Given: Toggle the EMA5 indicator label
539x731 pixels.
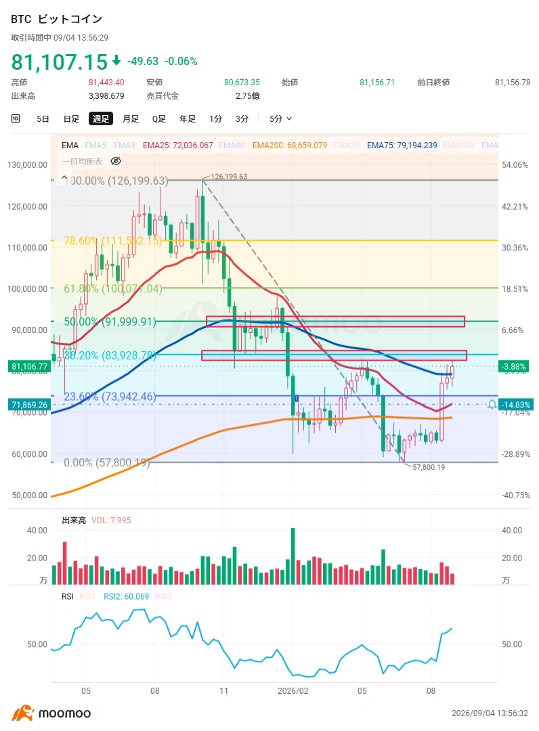Looking at the screenshot, I should point(96,146).
